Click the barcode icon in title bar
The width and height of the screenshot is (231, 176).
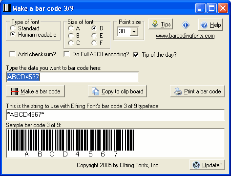tap(7, 8)
